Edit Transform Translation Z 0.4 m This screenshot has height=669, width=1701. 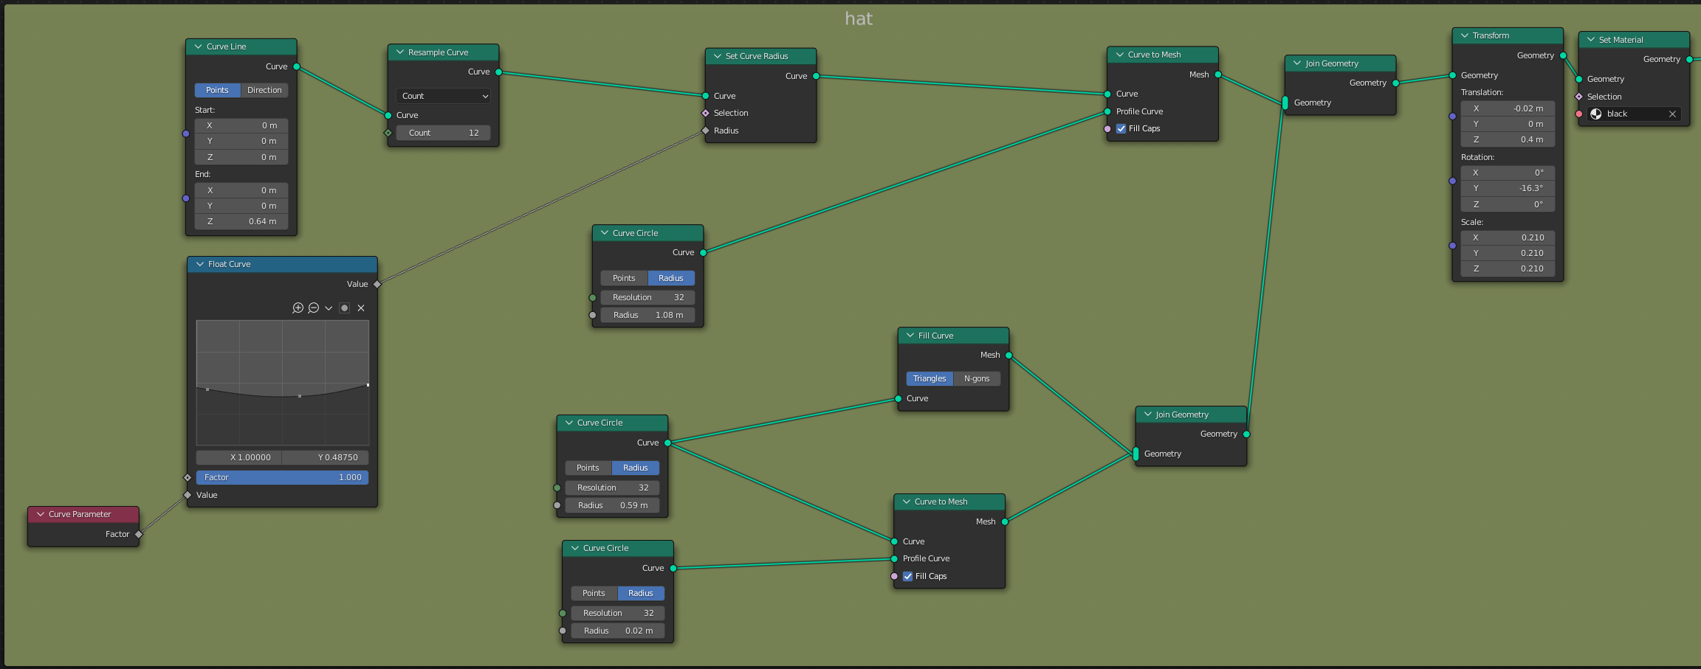1508,139
